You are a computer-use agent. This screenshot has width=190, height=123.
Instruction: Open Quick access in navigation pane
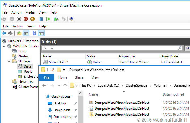pos(58,96)
